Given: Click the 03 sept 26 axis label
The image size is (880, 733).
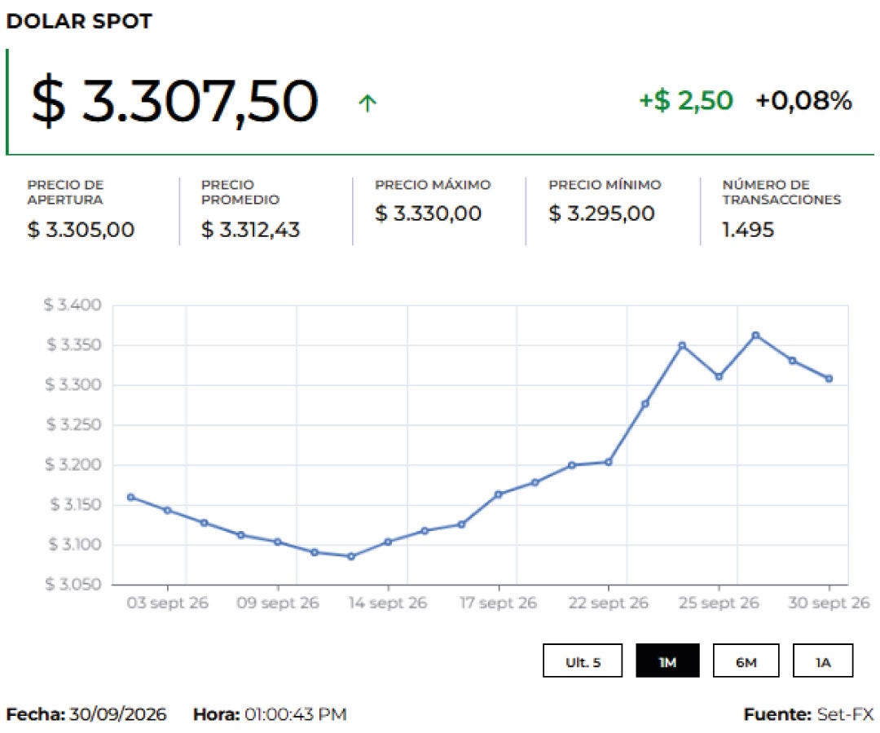Looking at the screenshot, I should click(167, 603).
